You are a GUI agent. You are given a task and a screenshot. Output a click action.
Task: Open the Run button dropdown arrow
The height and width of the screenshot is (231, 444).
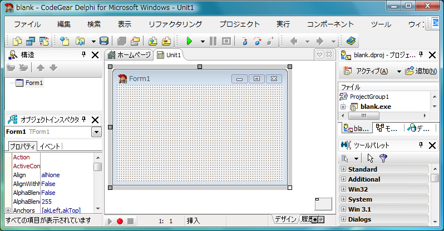[x=203, y=41]
